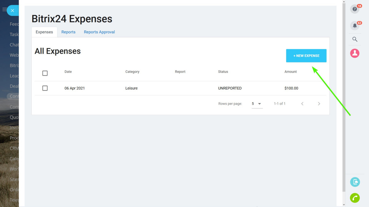Check the 06 Apr 2021 expense row
Image resolution: width=369 pixels, height=207 pixels.
pos(45,88)
